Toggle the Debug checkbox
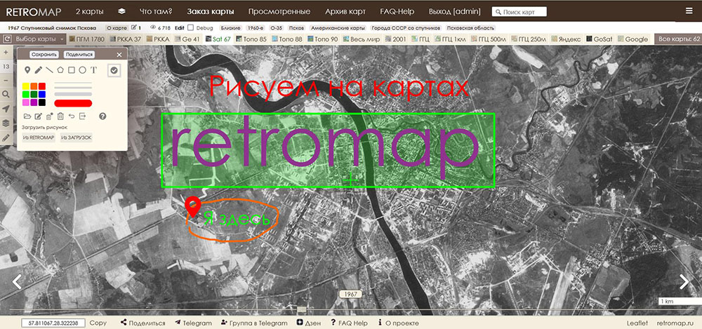The width and height of the screenshot is (702, 329). pyautogui.click(x=191, y=27)
